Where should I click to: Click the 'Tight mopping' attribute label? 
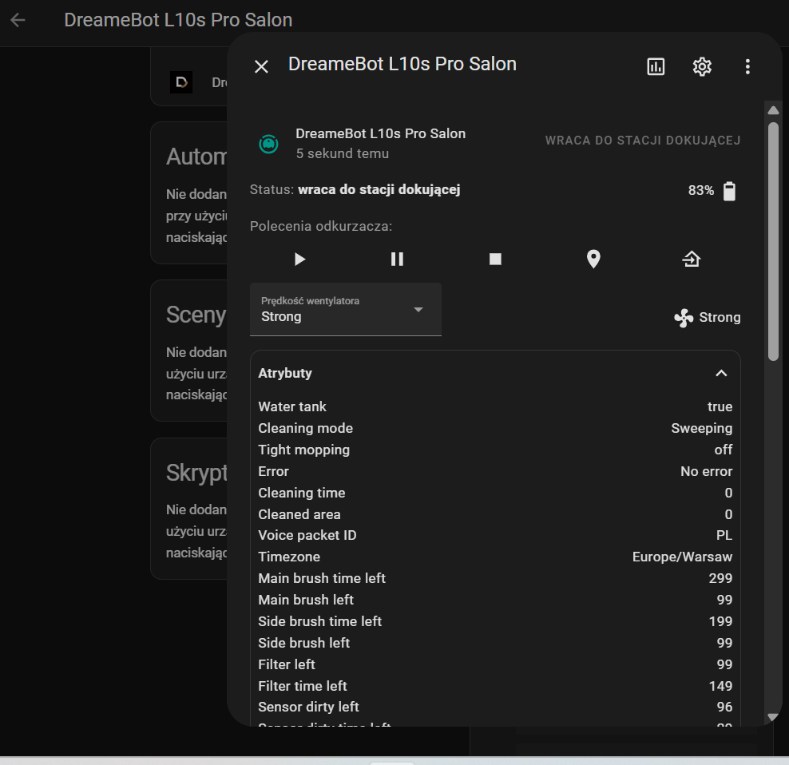[x=303, y=450]
